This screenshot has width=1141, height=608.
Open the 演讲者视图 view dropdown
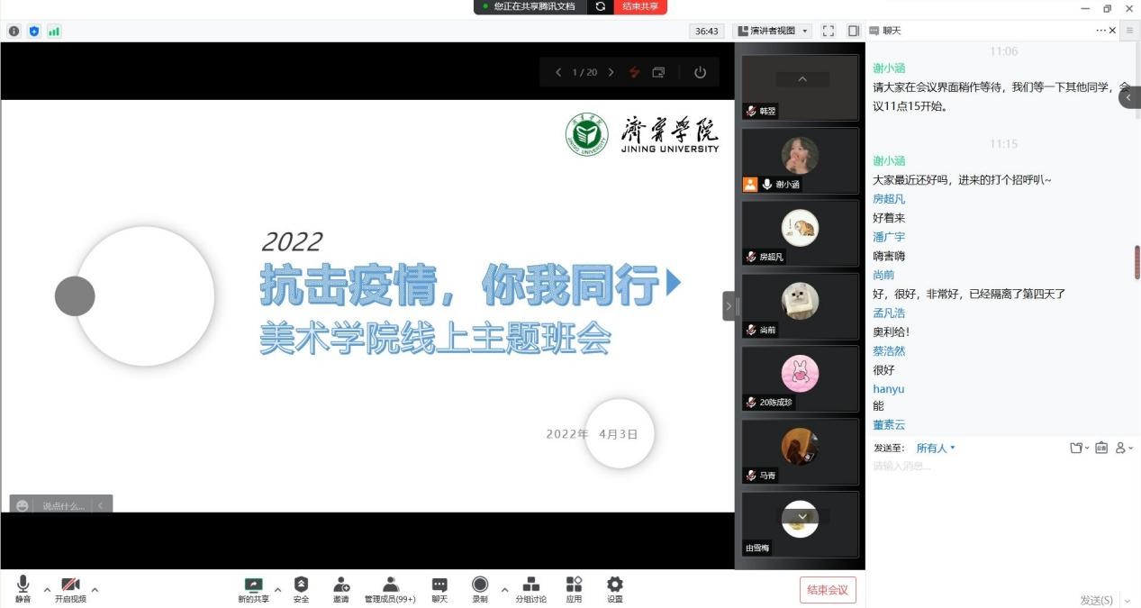pyautogui.click(x=773, y=31)
